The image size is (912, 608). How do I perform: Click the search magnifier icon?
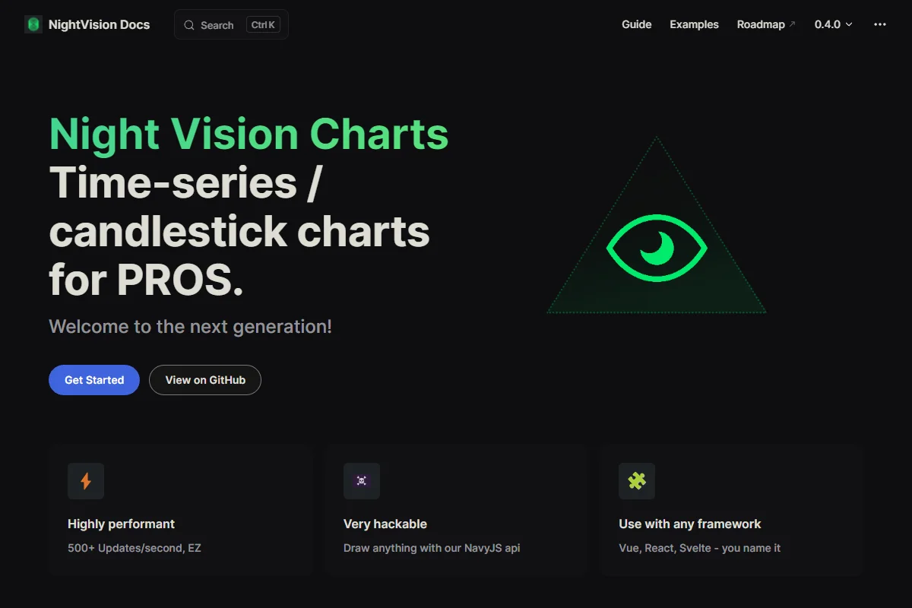point(189,25)
